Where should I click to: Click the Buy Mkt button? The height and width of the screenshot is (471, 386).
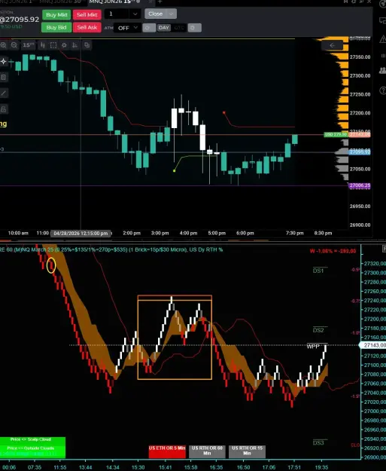[56, 14]
